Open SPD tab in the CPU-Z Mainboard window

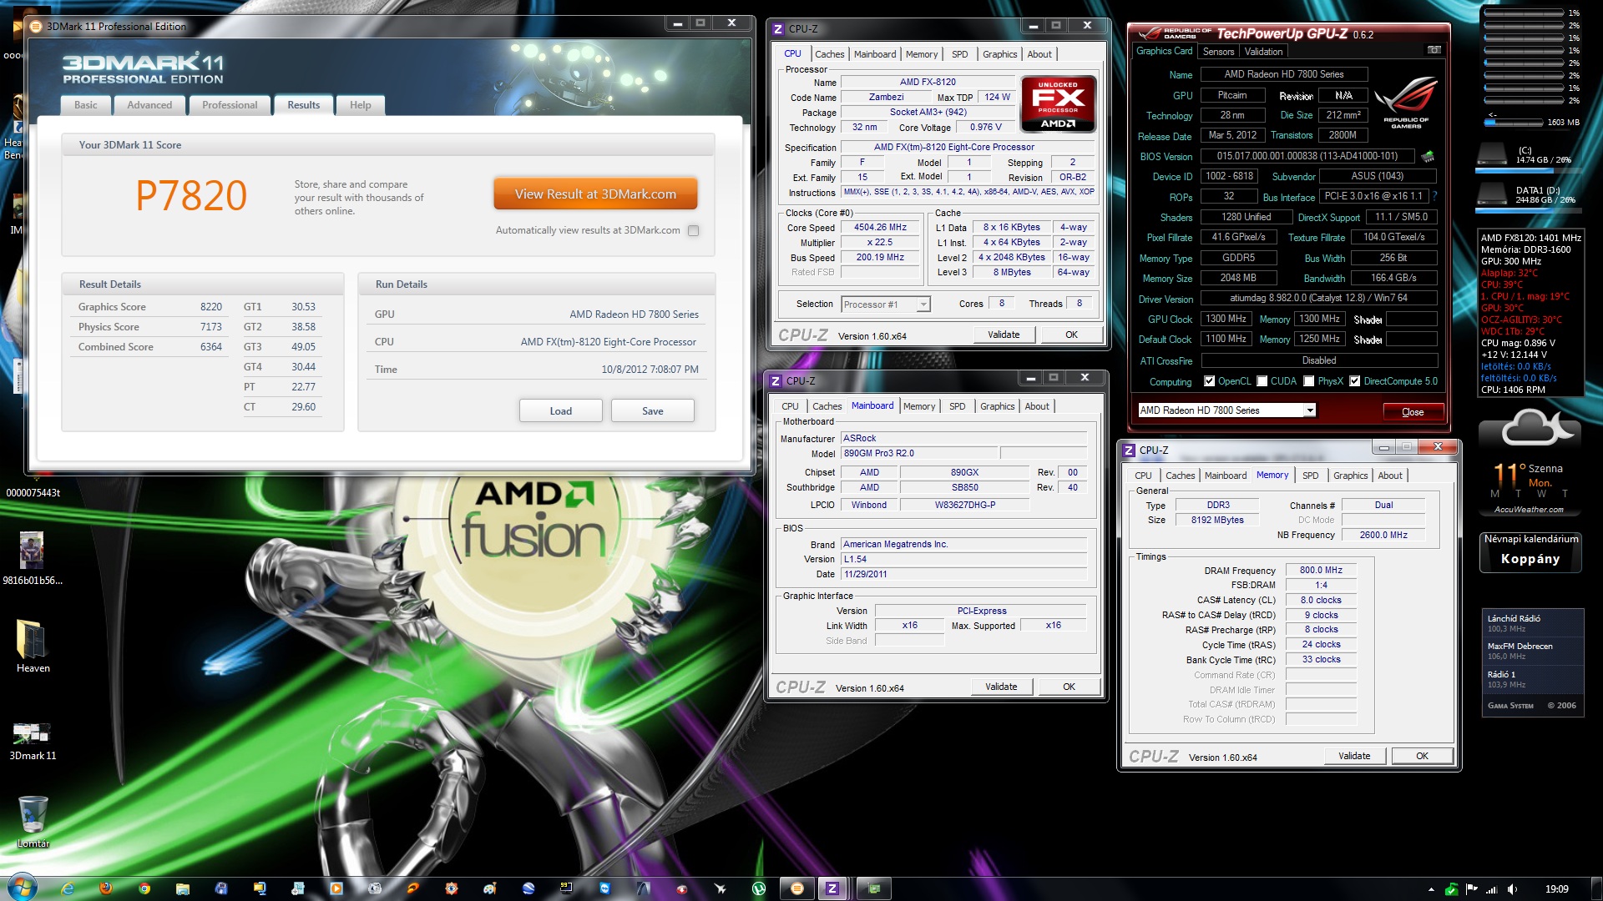957,407
